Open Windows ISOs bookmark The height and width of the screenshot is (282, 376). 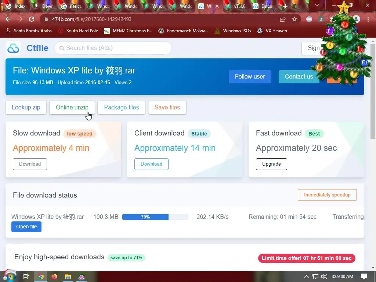pyautogui.click(x=233, y=31)
